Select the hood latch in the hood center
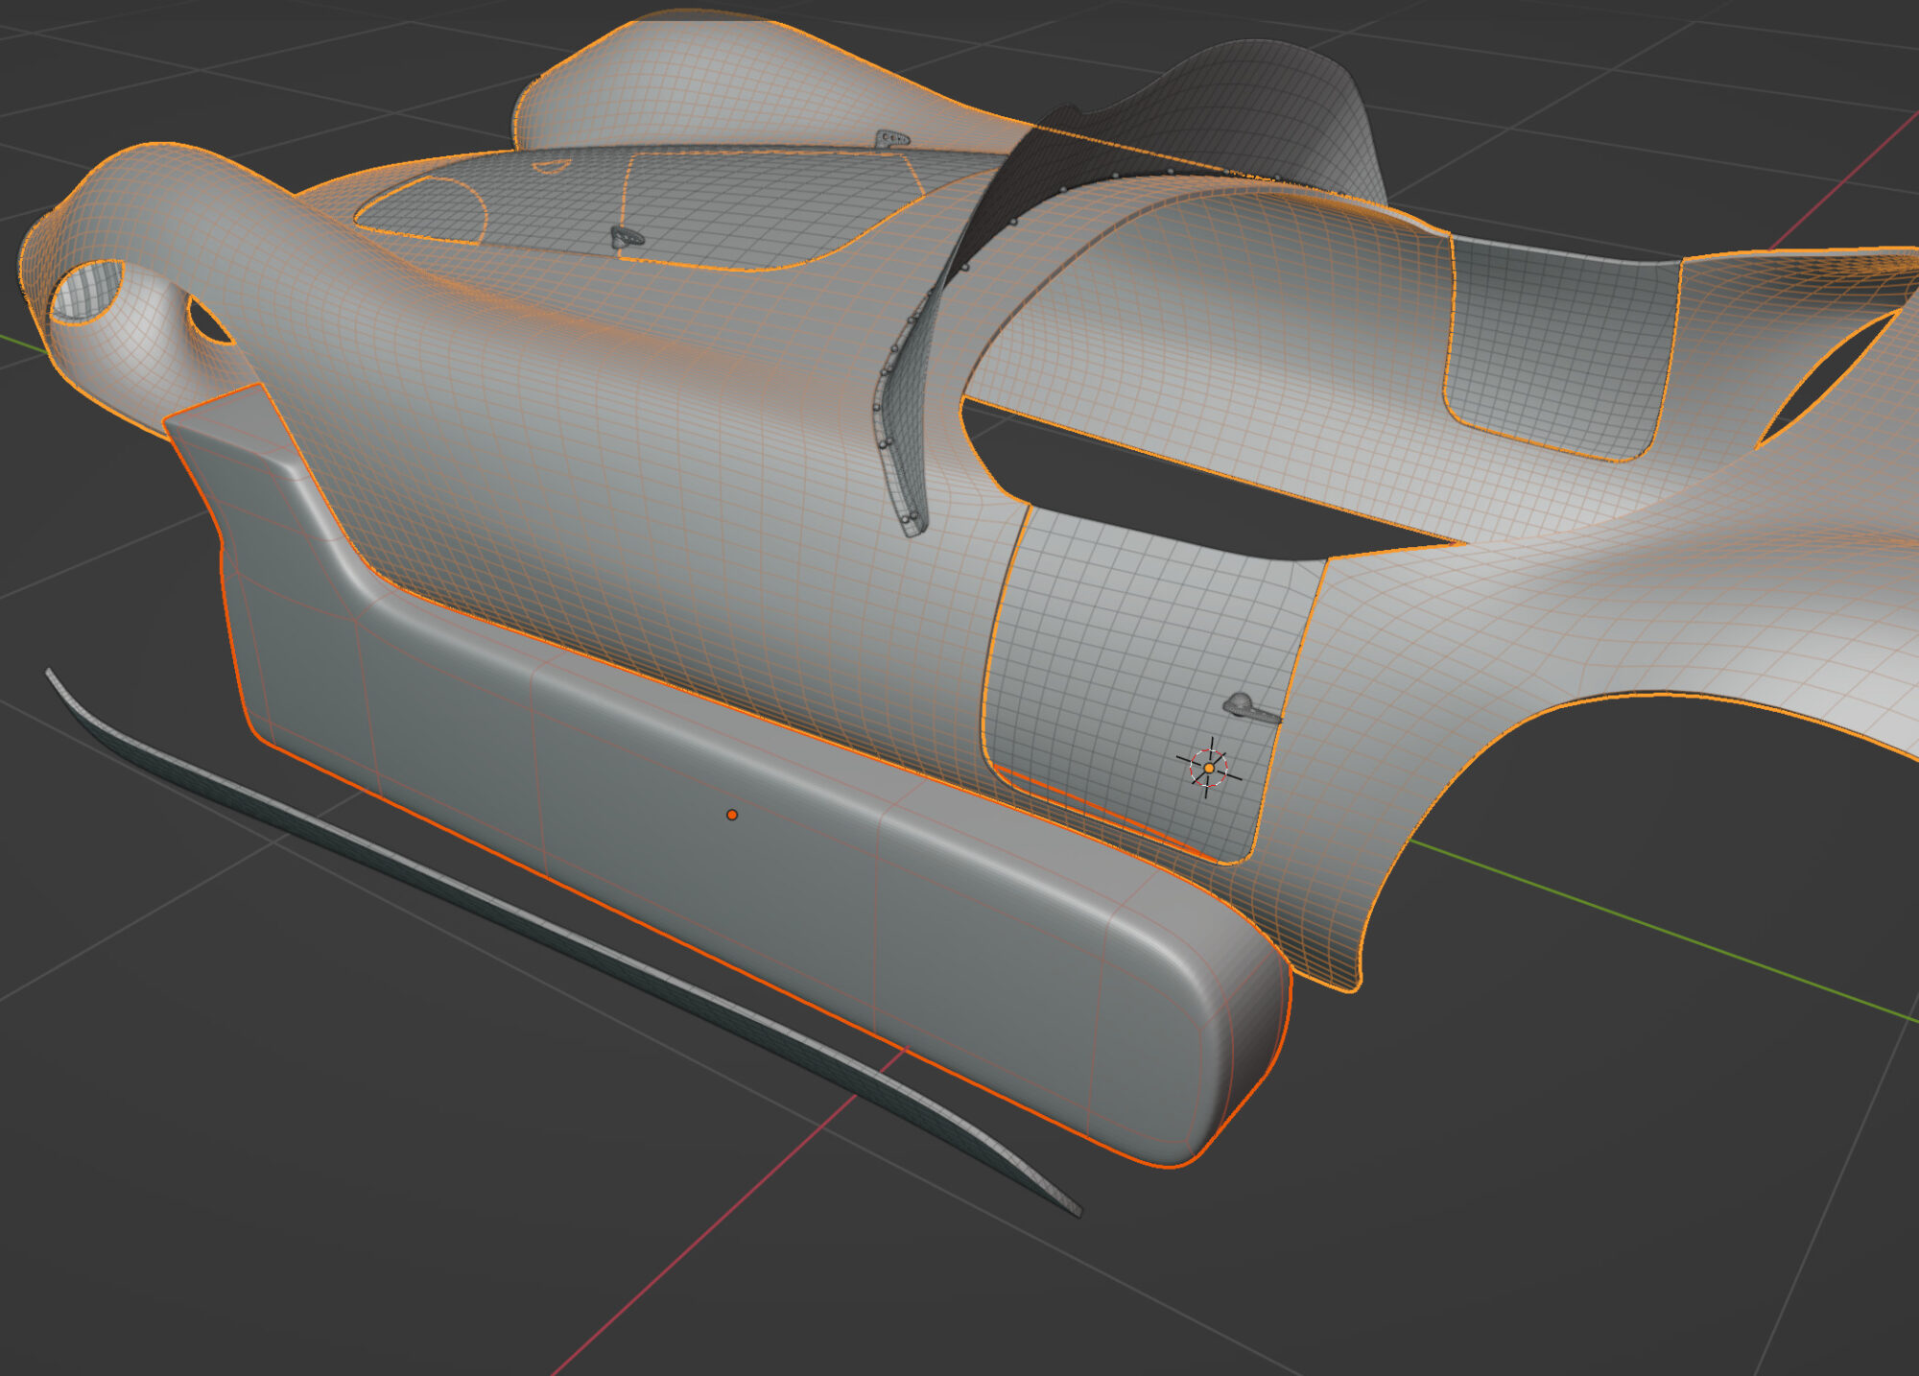Image resolution: width=1919 pixels, height=1376 pixels. [x=627, y=237]
